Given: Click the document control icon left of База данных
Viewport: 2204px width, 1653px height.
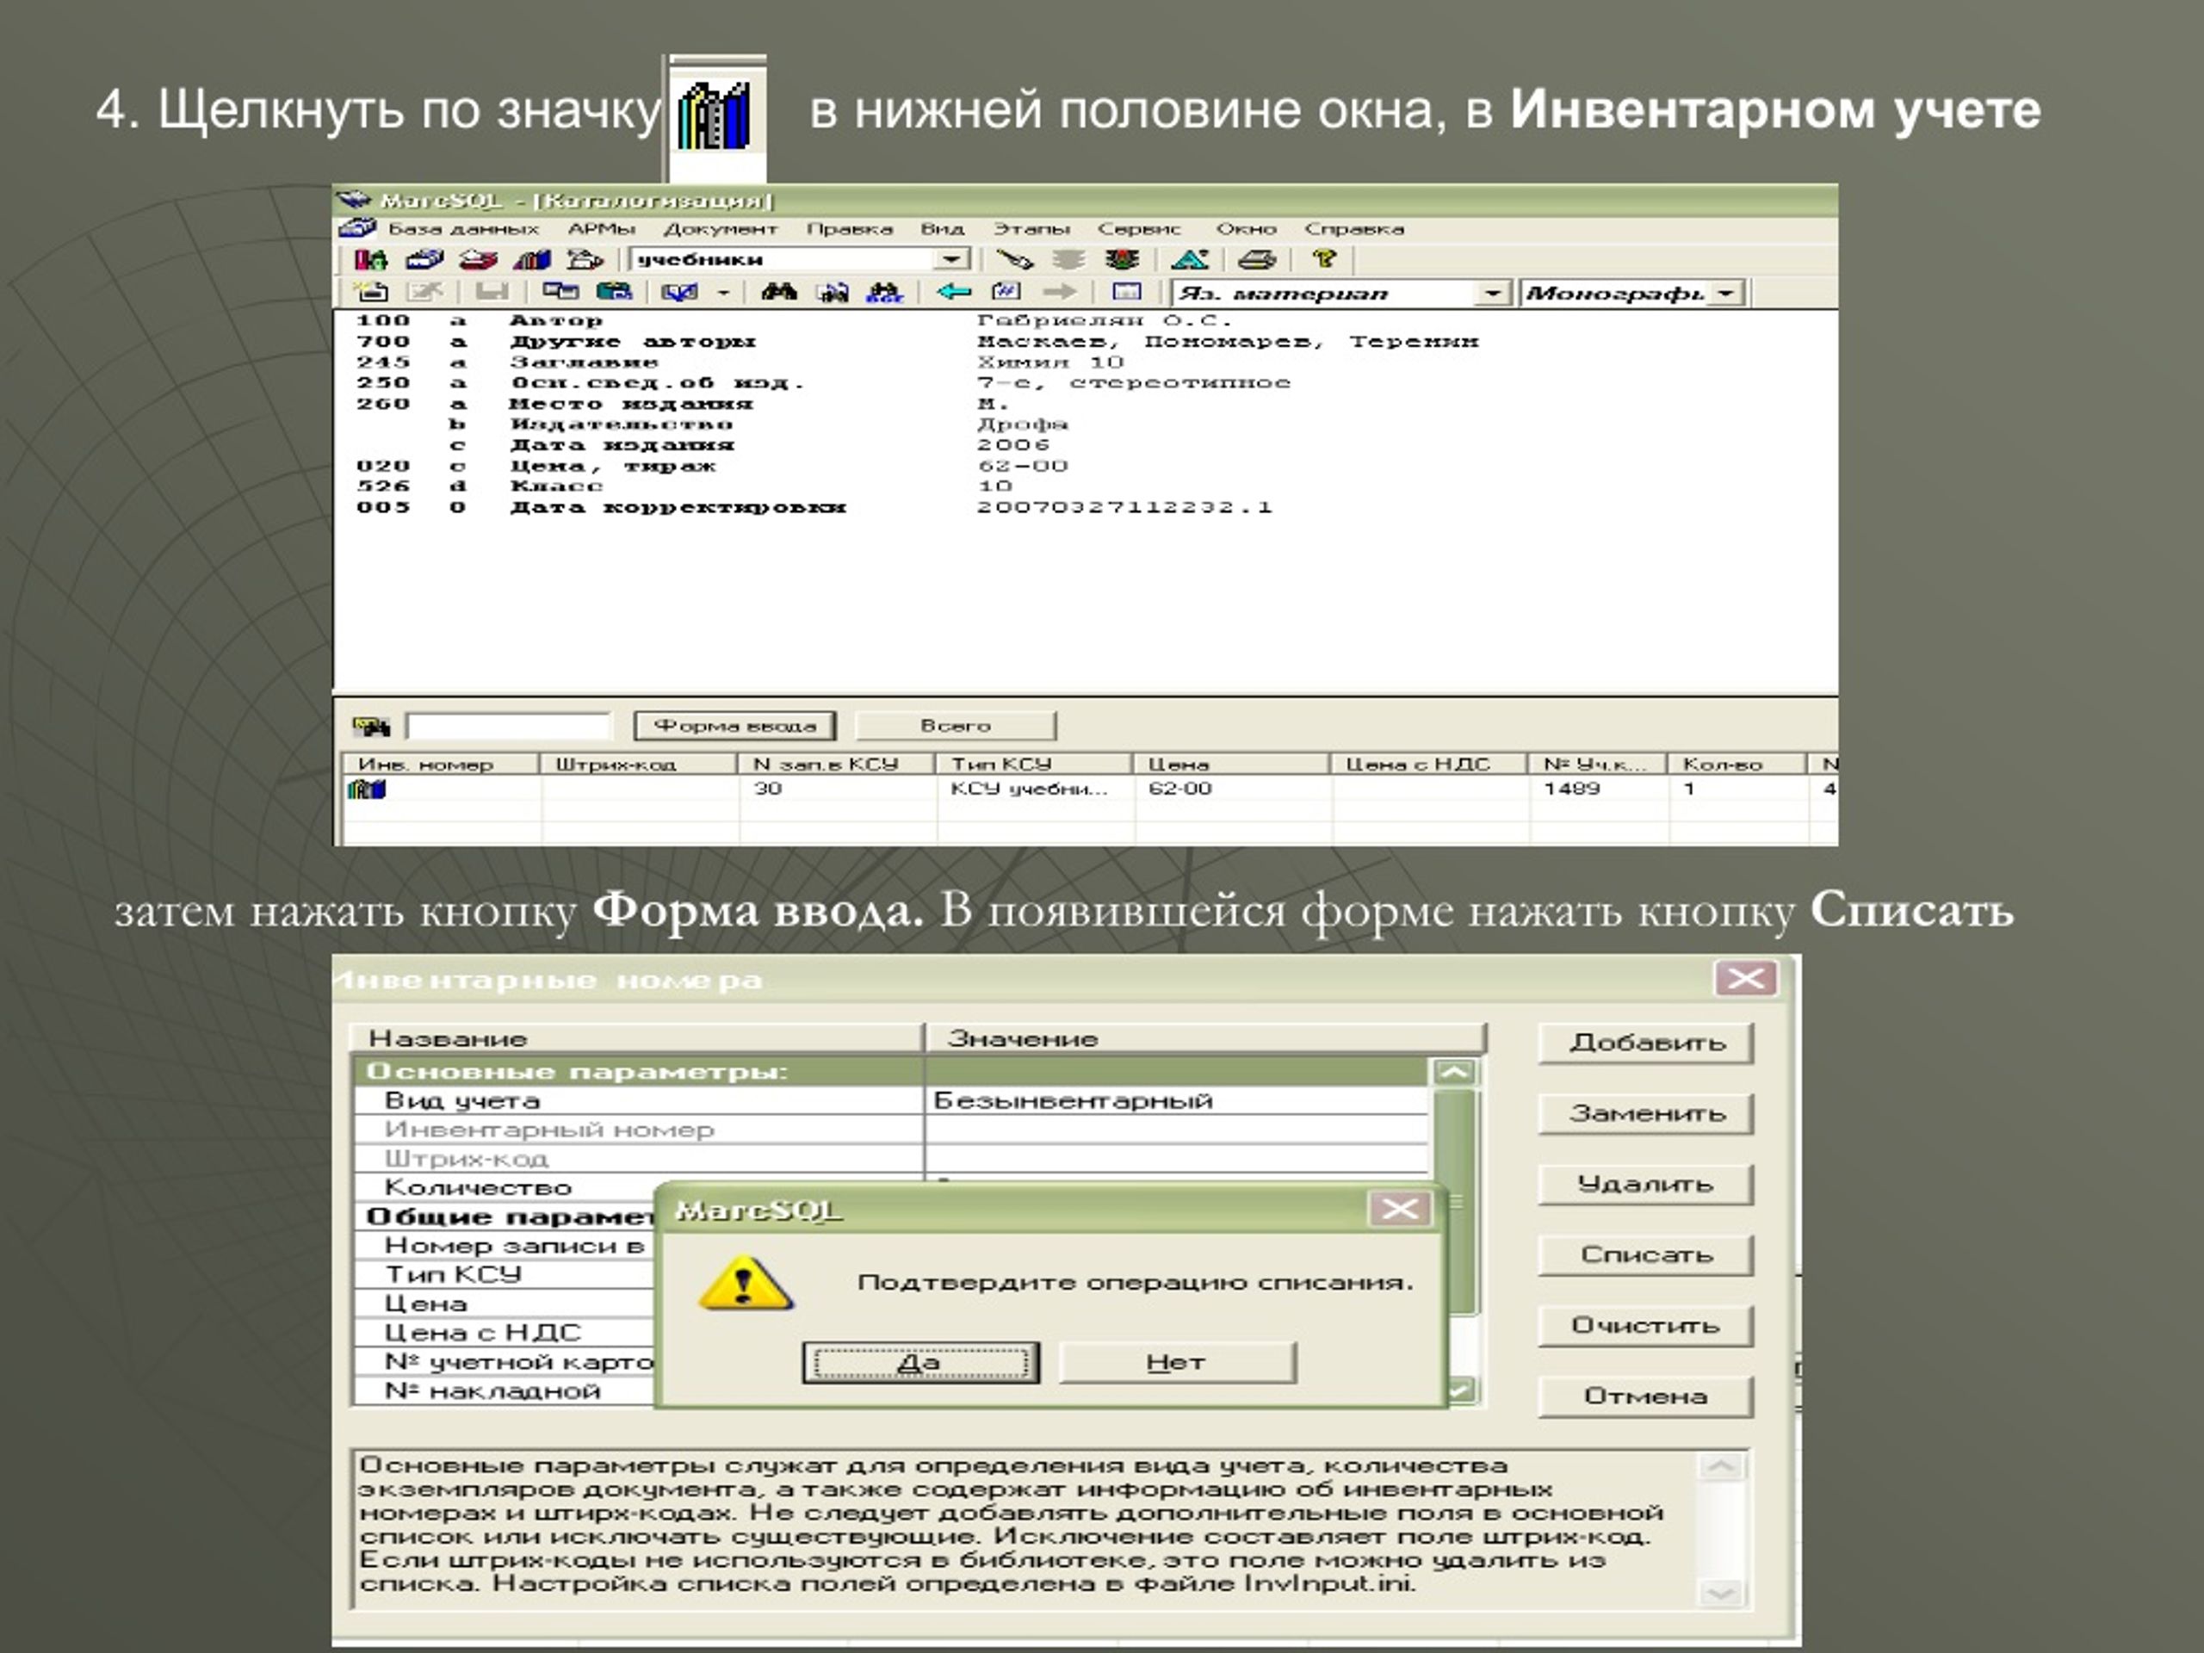Looking at the screenshot, I should [357, 228].
